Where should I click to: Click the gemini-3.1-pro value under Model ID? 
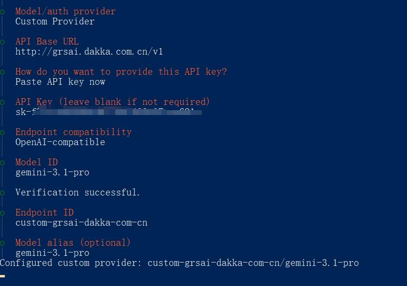52,172
